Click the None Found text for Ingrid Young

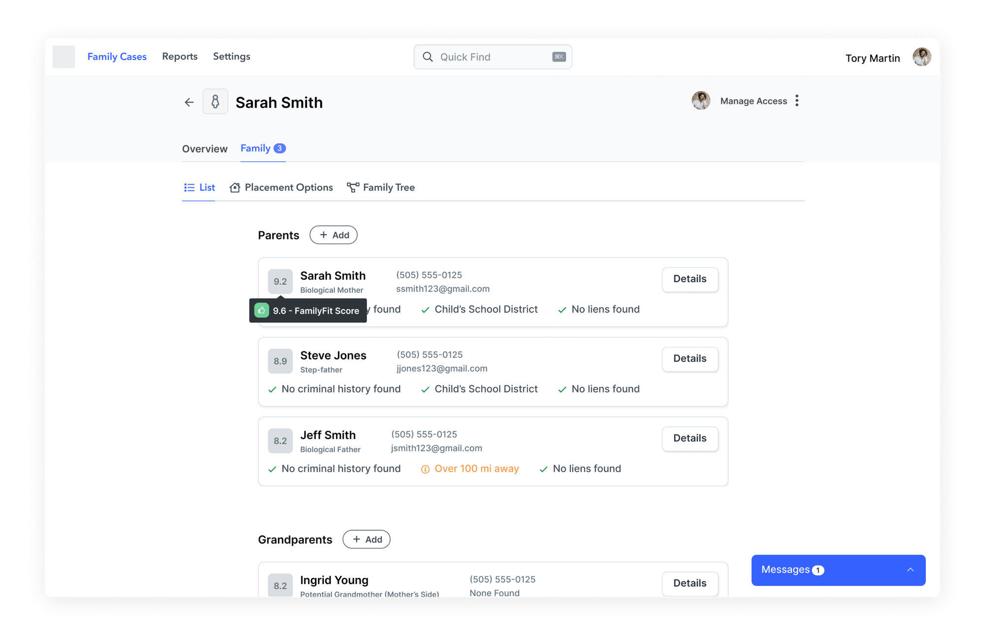(494, 593)
